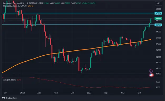The height and width of the screenshot is (101, 165).
Task: Click the 2023 label on time axis
Action: tap(89, 93)
